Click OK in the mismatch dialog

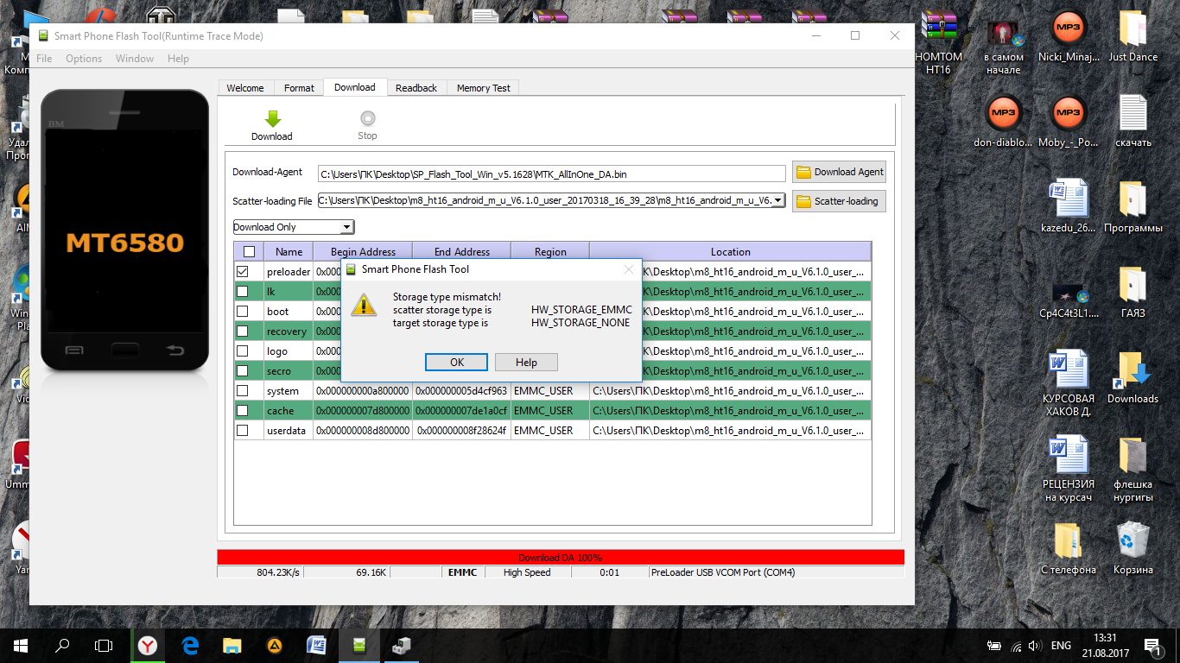(x=457, y=363)
